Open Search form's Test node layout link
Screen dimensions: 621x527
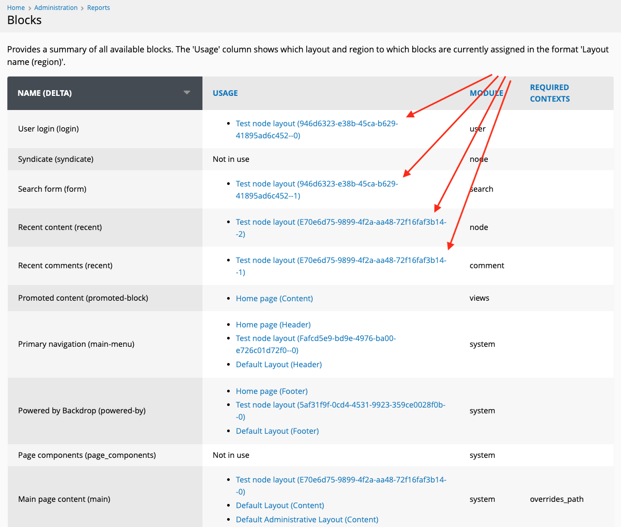316,190
